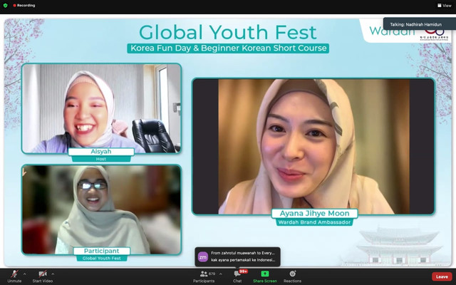This screenshot has width=456, height=285.
Task: Open the View layout menu
Action: (x=445, y=5)
